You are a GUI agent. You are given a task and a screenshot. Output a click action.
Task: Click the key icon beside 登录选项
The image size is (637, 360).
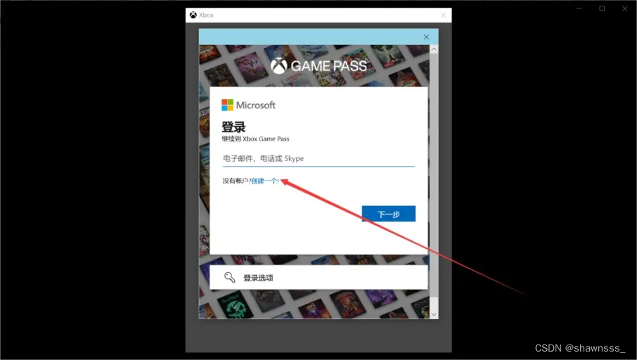tap(229, 278)
